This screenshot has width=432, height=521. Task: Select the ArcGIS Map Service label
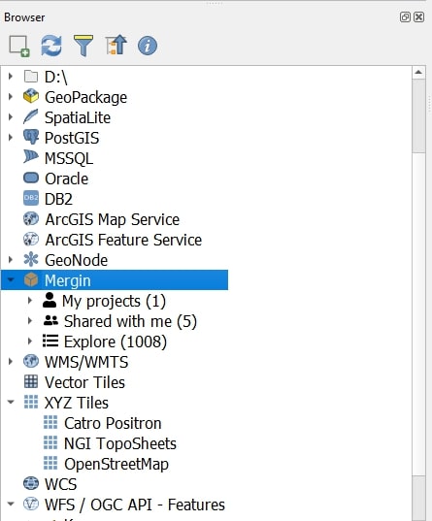click(112, 219)
